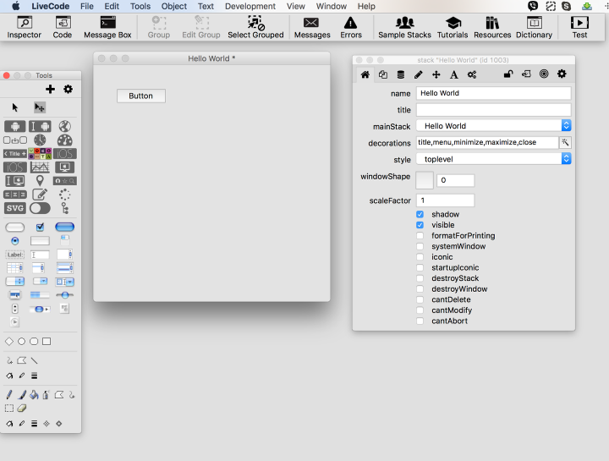Select the radio button control in Tools palette

point(14,241)
